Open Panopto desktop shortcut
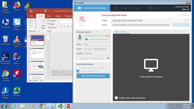Screen dimensions: 194x109 click(17, 91)
